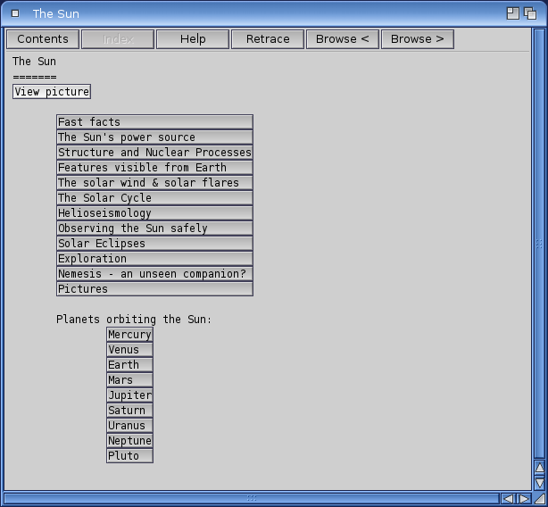This screenshot has height=507, width=548.
Task: Click the View picture link
Action: [x=52, y=92]
